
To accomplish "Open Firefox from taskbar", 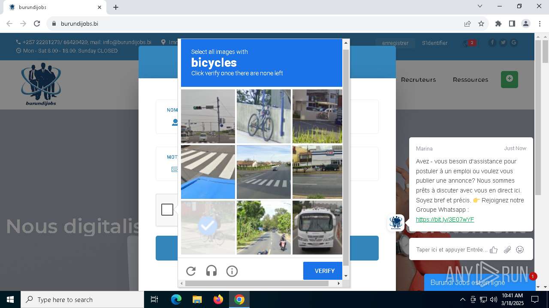I will (x=218, y=299).
